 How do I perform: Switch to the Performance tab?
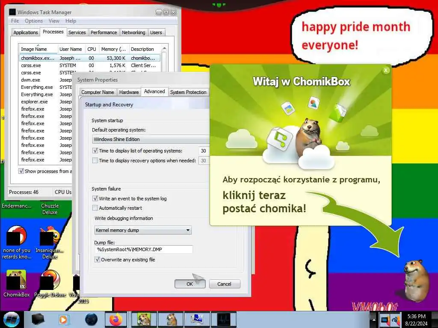tap(104, 32)
